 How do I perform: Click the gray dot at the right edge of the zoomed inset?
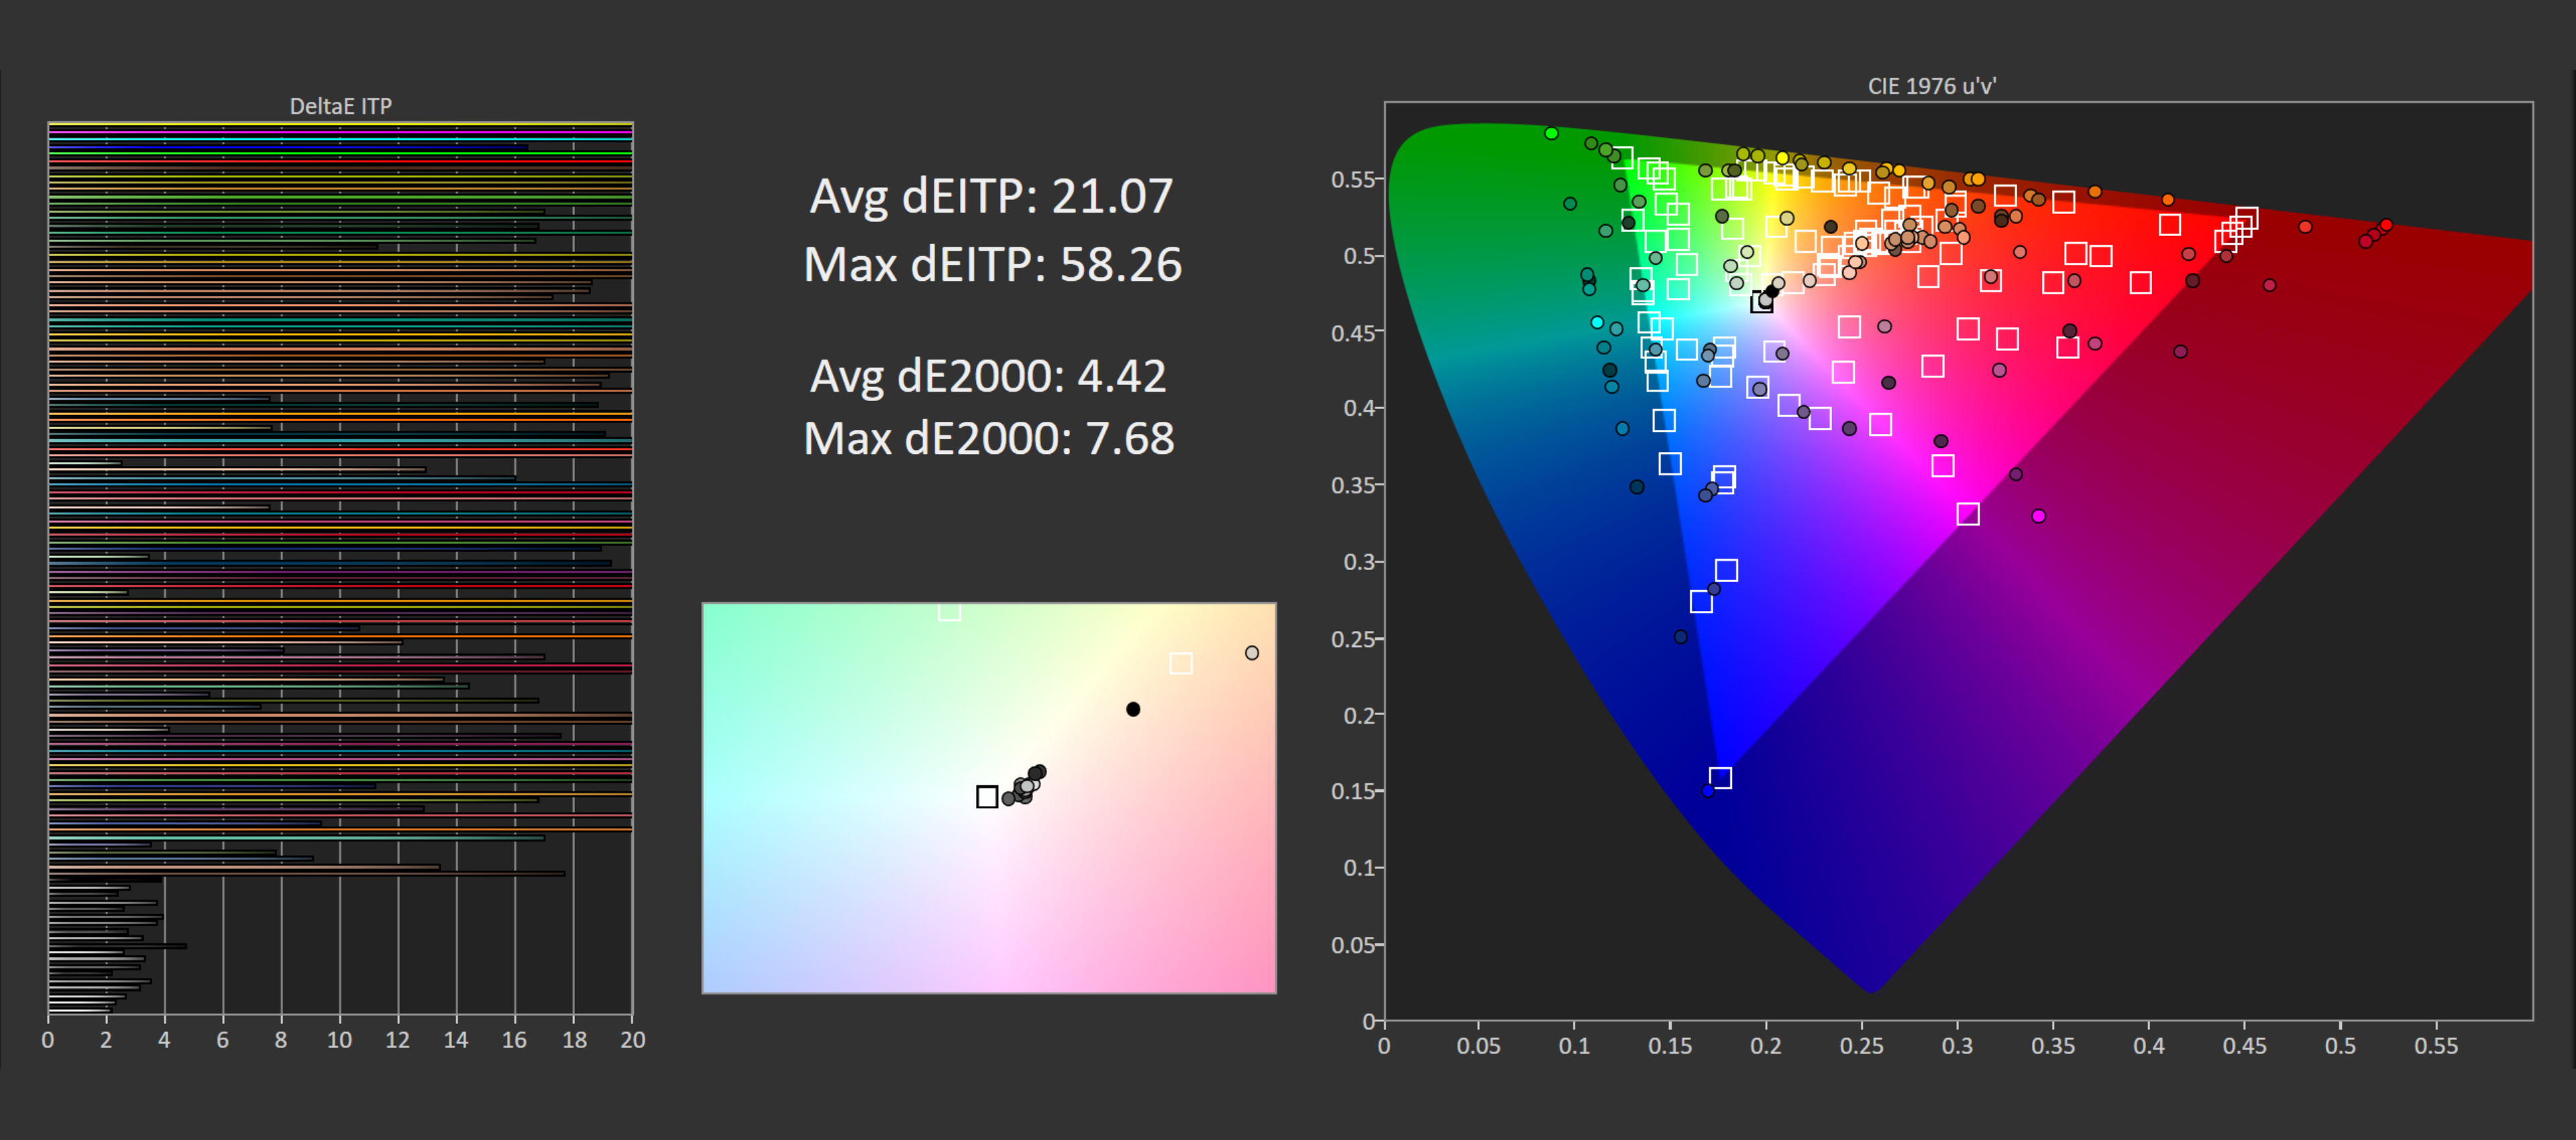pos(1251,653)
